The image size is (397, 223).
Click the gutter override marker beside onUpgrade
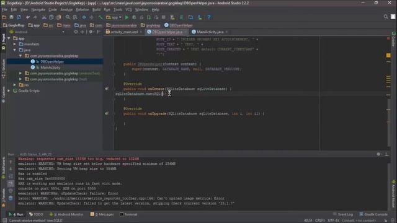tap(107, 113)
